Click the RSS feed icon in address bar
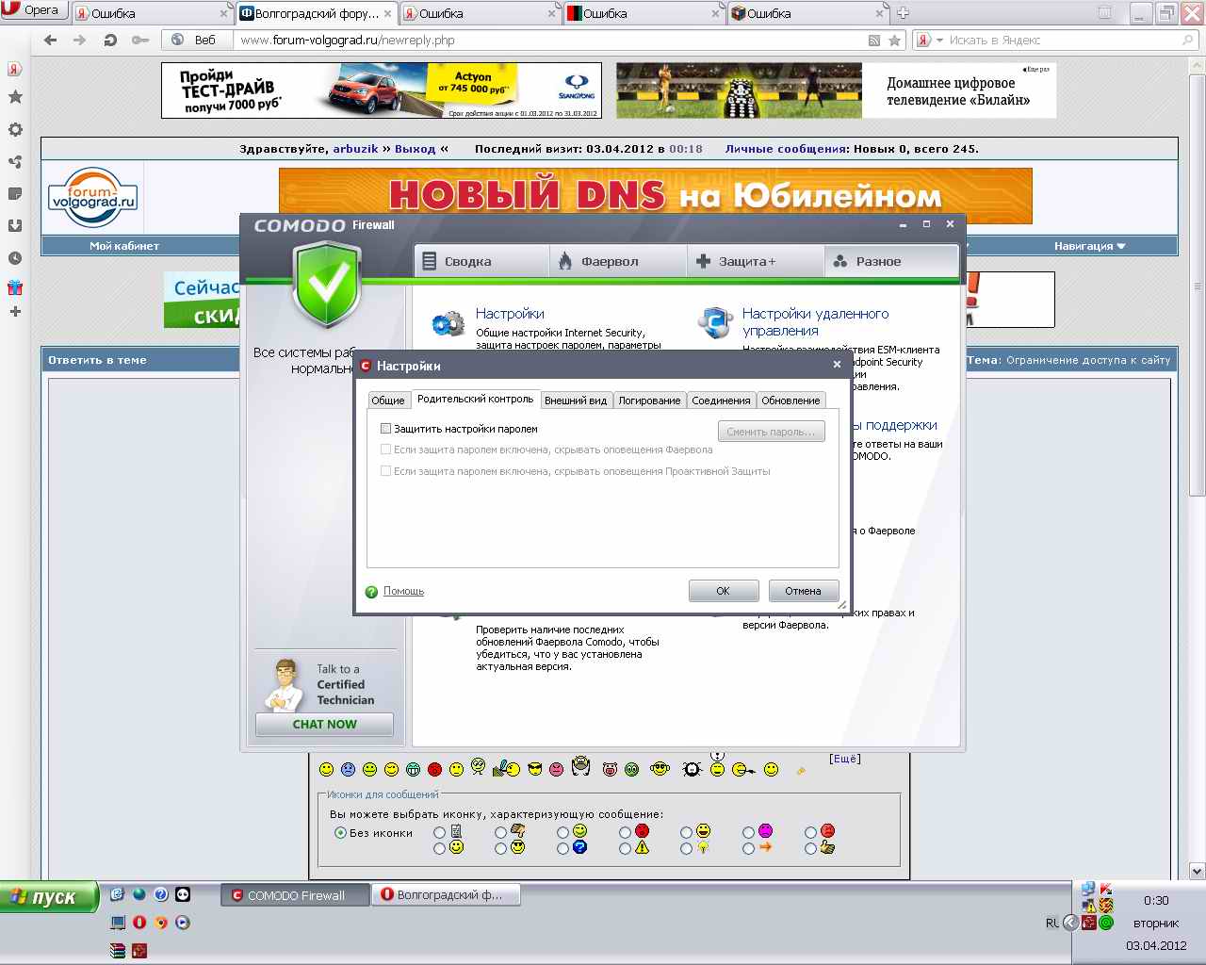This screenshot has height=965, width=1206. click(x=874, y=41)
